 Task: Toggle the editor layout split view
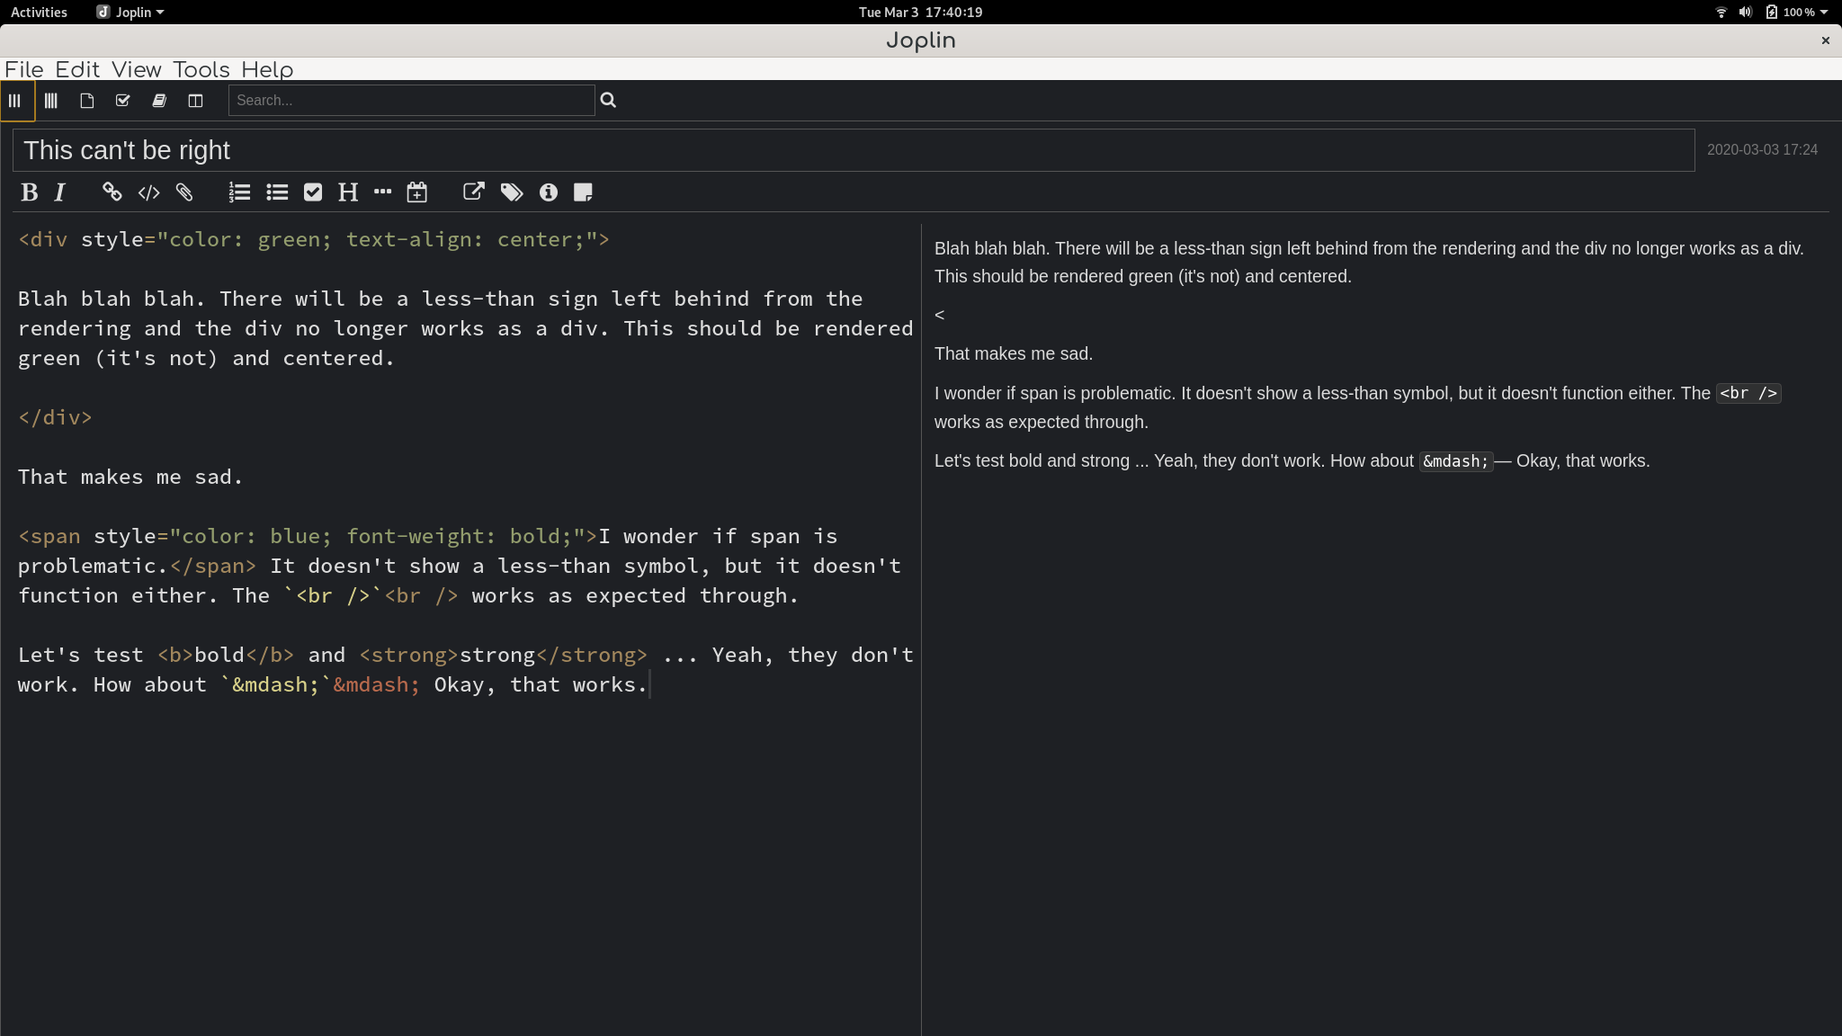[195, 101]
